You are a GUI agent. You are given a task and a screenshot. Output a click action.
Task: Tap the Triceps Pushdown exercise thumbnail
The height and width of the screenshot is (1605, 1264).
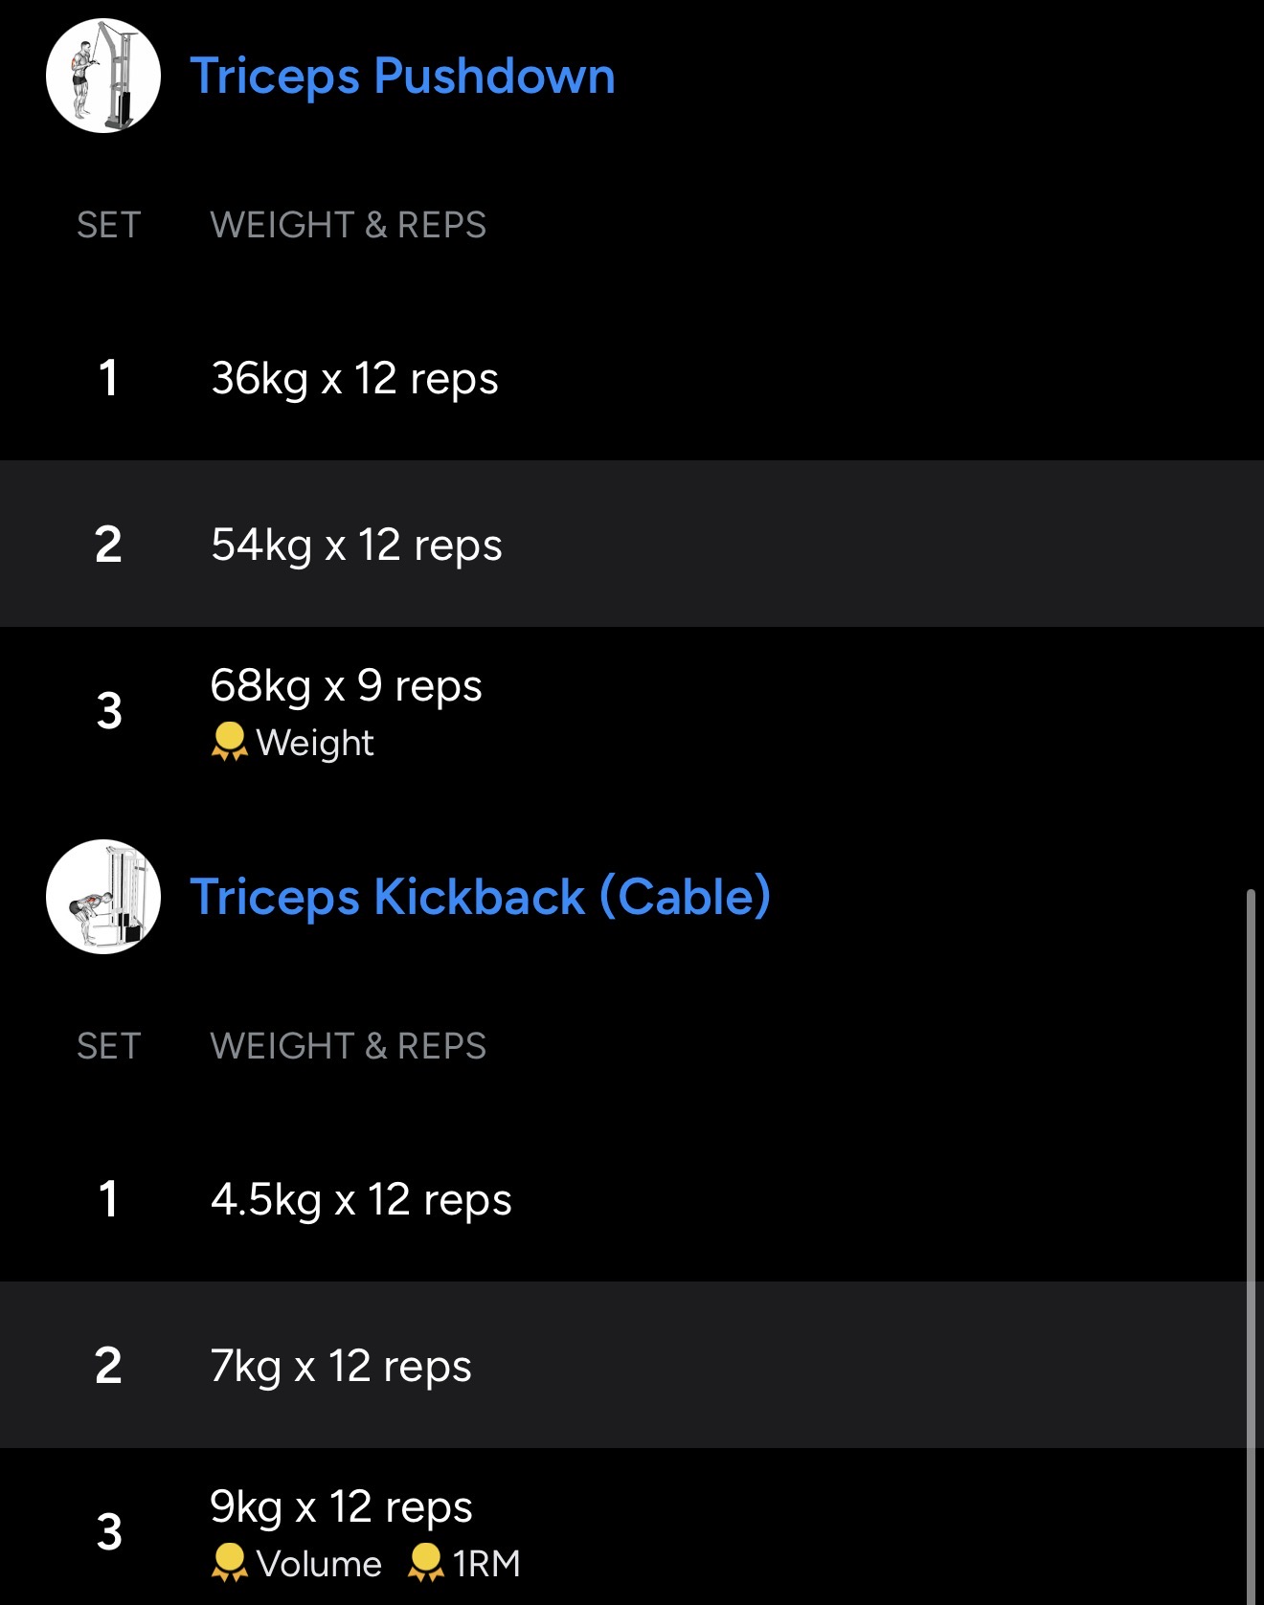click(x=103, y=76)
